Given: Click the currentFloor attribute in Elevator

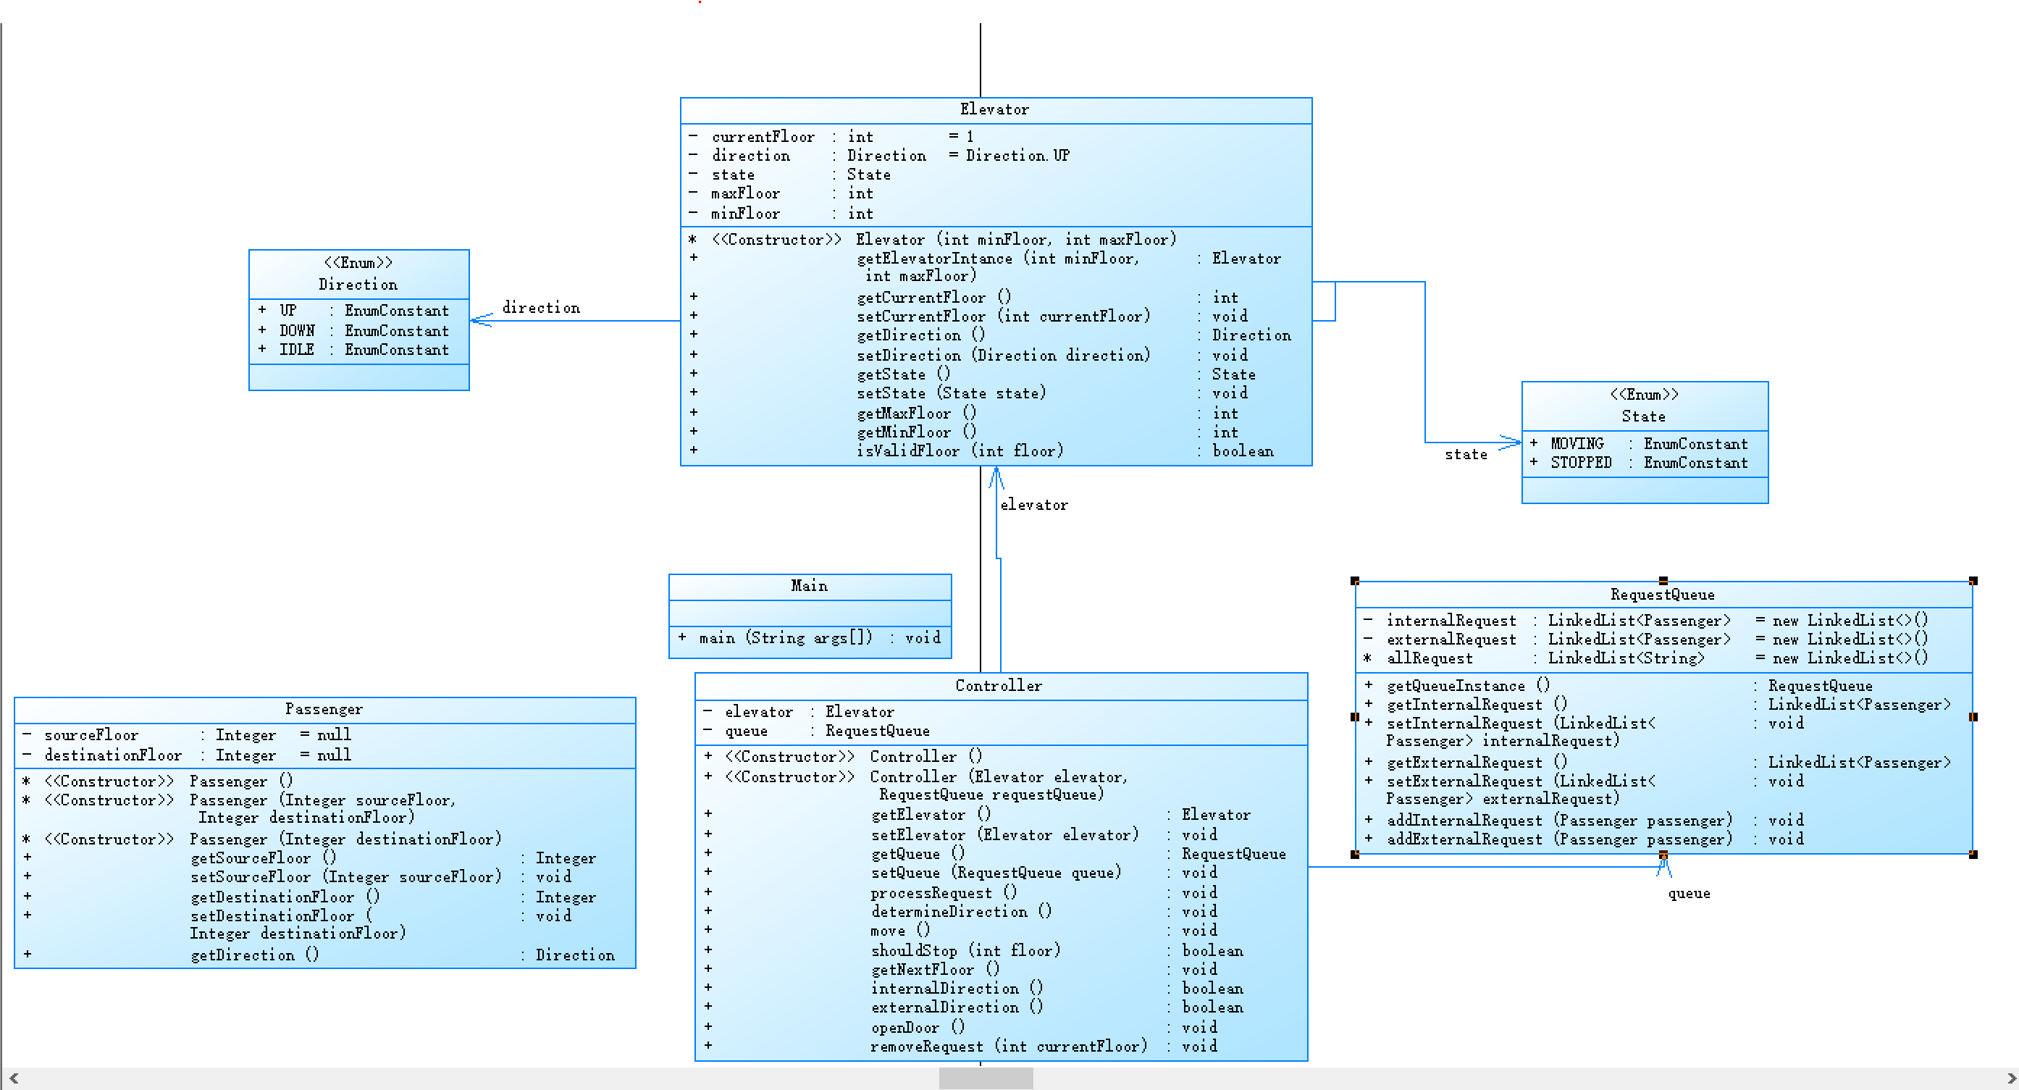Looking at the screenshot, I should [763, 136].
